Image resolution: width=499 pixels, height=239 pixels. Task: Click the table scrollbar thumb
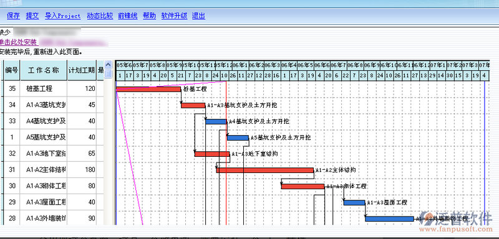pyautogui.click(x=109, y=73)
